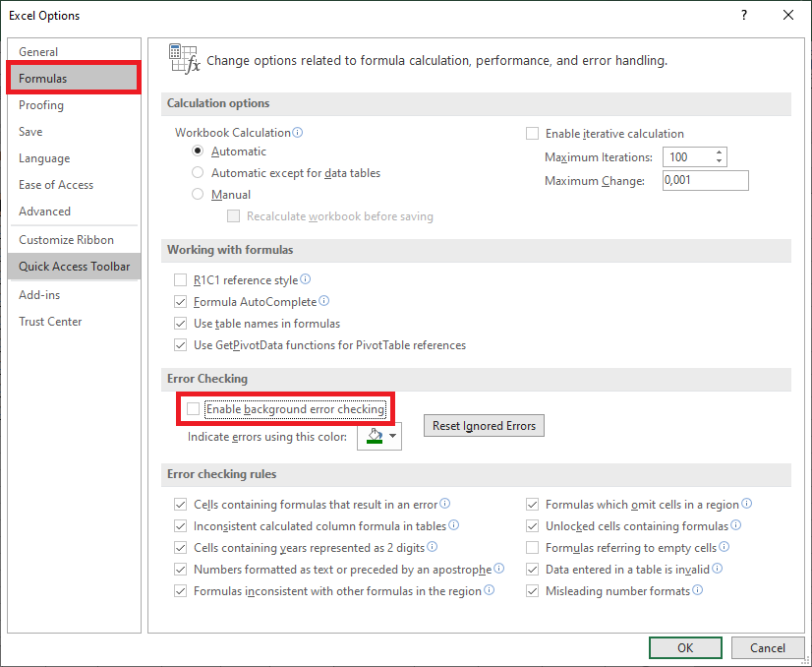The image size is (812, 667).
Task: Click info icon for numbers formatted as text
Action: click(498, 569)
